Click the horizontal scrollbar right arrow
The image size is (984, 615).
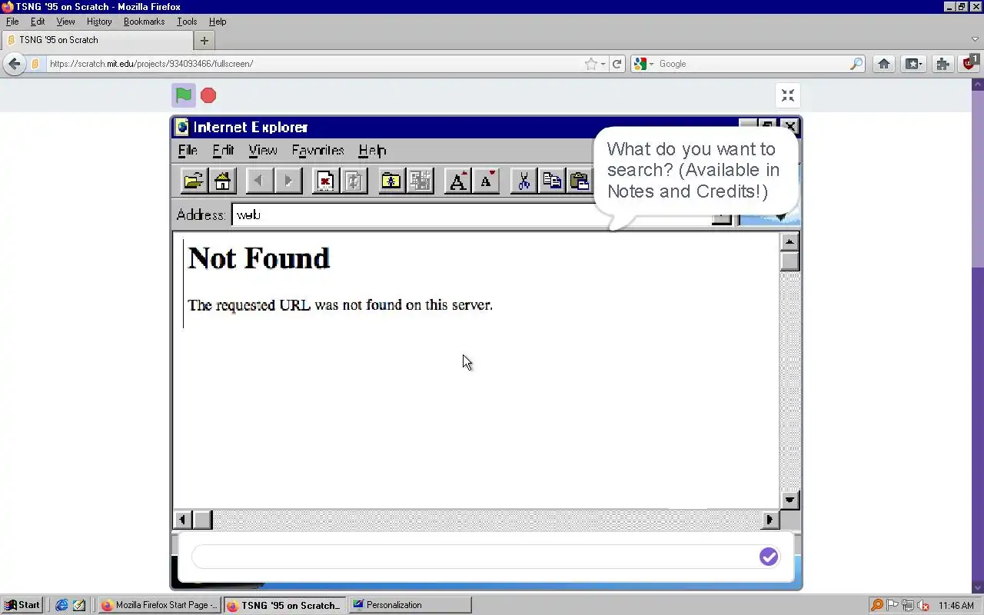770,520
